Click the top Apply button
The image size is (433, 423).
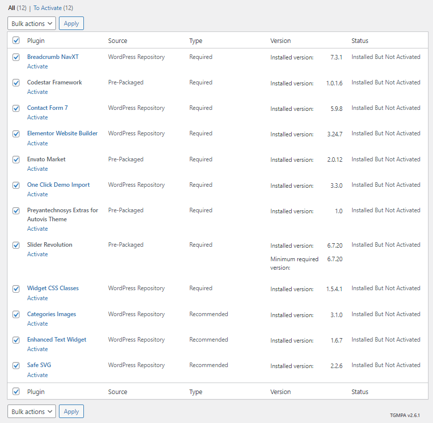coord(71,23)
